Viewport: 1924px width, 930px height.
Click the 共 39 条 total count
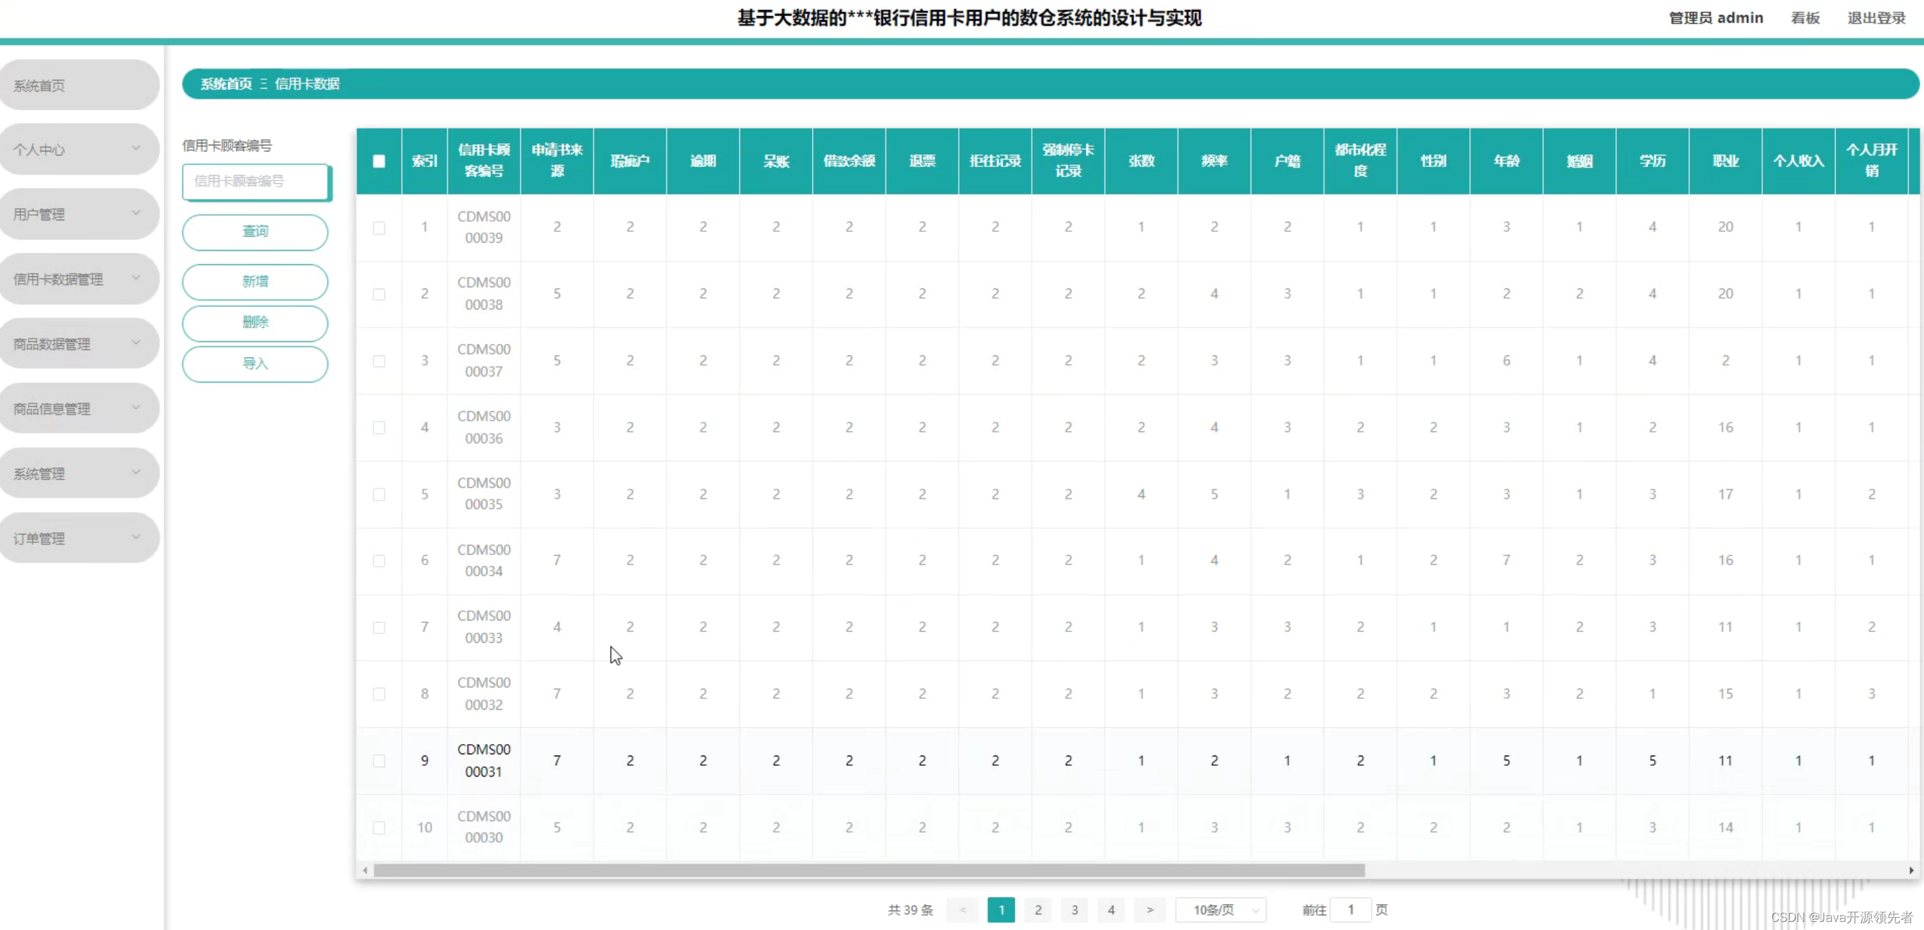click(x=910, y=910)
